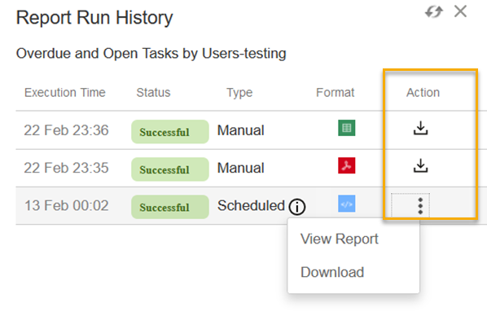
Task: Click the blue code format icon
Action: pyautogui.click(x=347, y=204)
